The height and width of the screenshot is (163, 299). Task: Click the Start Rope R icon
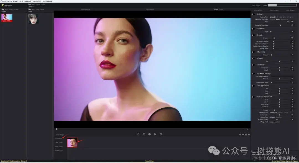pyautogui.click(x=2, y=5)
